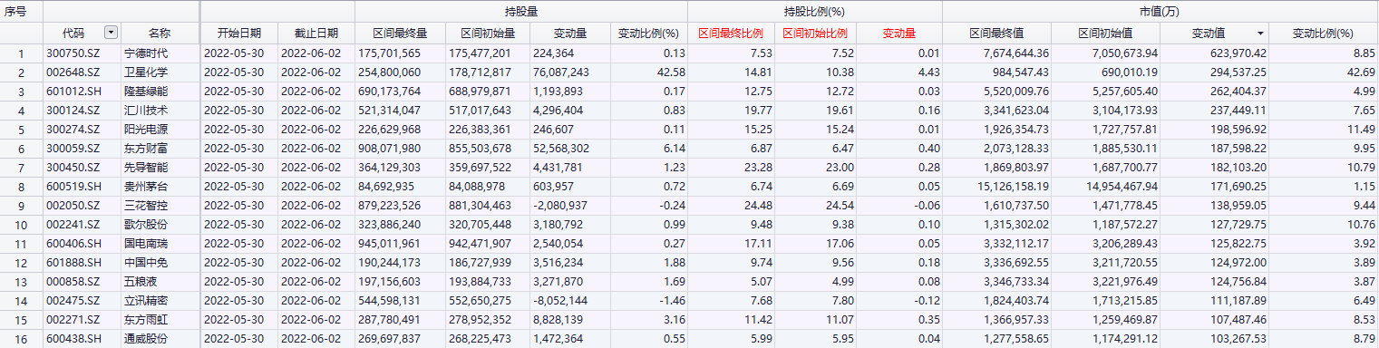Click stock name 国电南瑞

pyautogui.click(x=146, y=243)
